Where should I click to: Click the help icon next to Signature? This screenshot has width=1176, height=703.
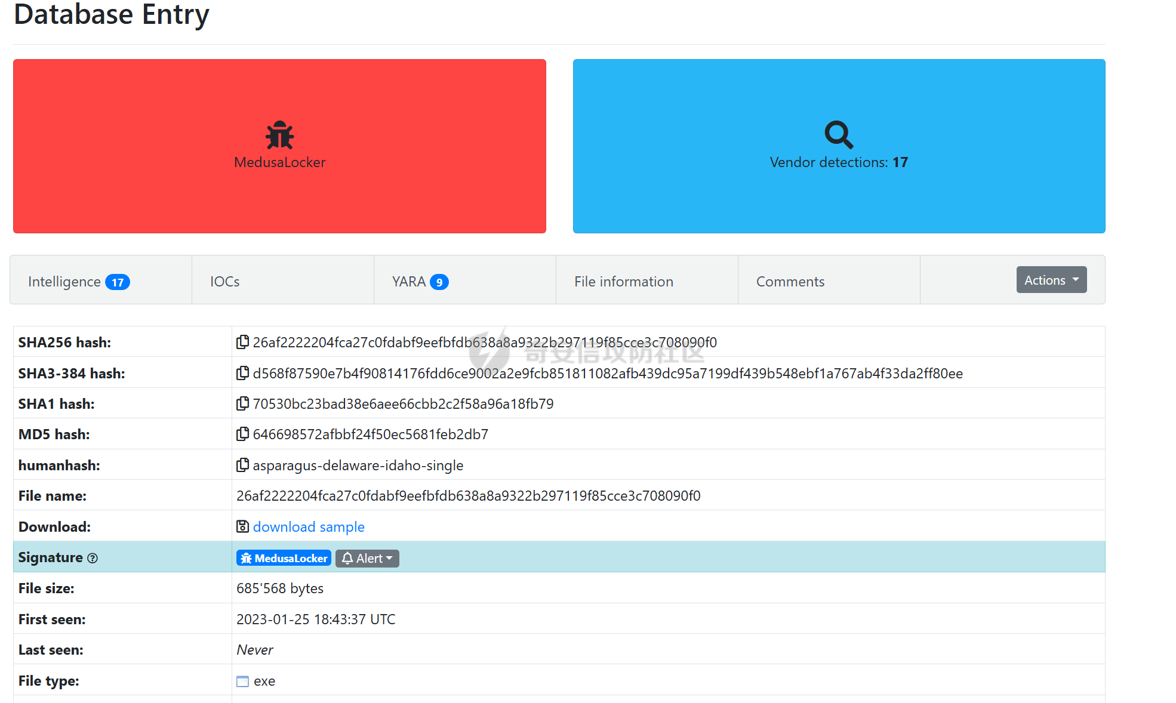[93, 558]
